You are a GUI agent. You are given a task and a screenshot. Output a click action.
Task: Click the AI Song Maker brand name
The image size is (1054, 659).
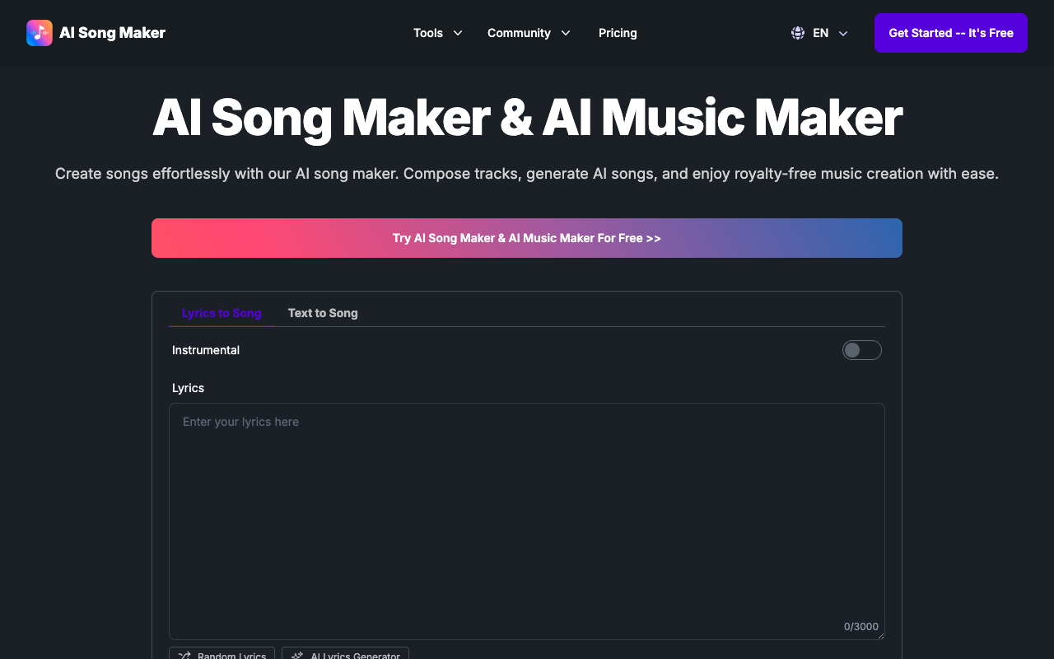click(x=113, y=33)
